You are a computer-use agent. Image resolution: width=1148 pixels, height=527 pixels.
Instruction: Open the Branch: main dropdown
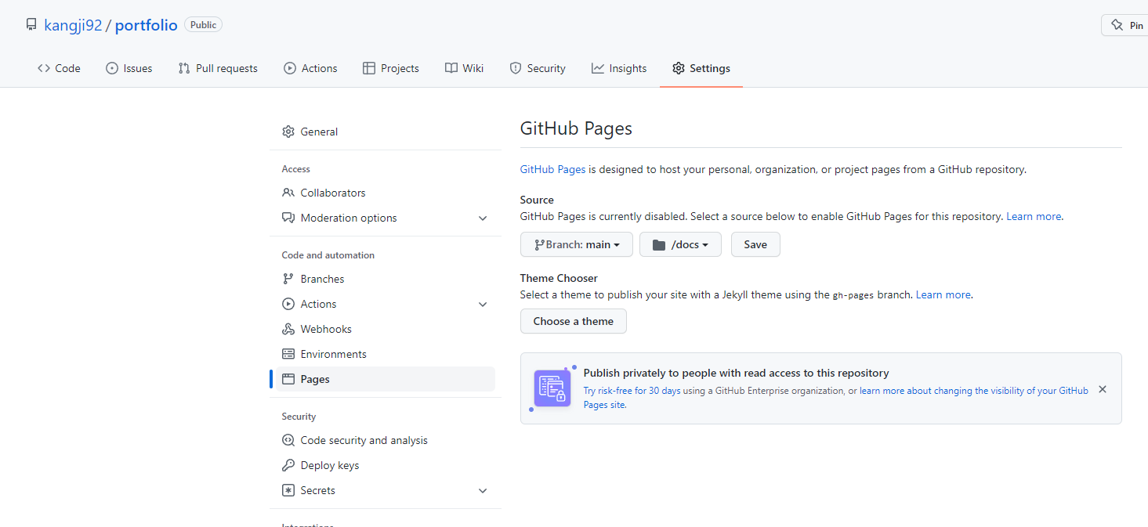click(577, 244)
